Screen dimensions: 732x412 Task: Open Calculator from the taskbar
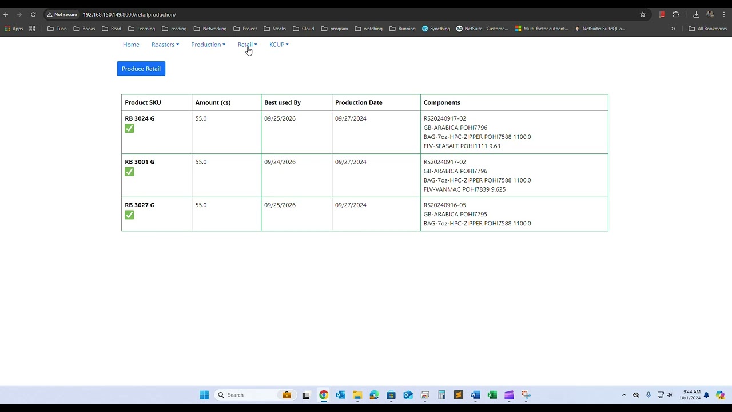click(x=441, y=395)
